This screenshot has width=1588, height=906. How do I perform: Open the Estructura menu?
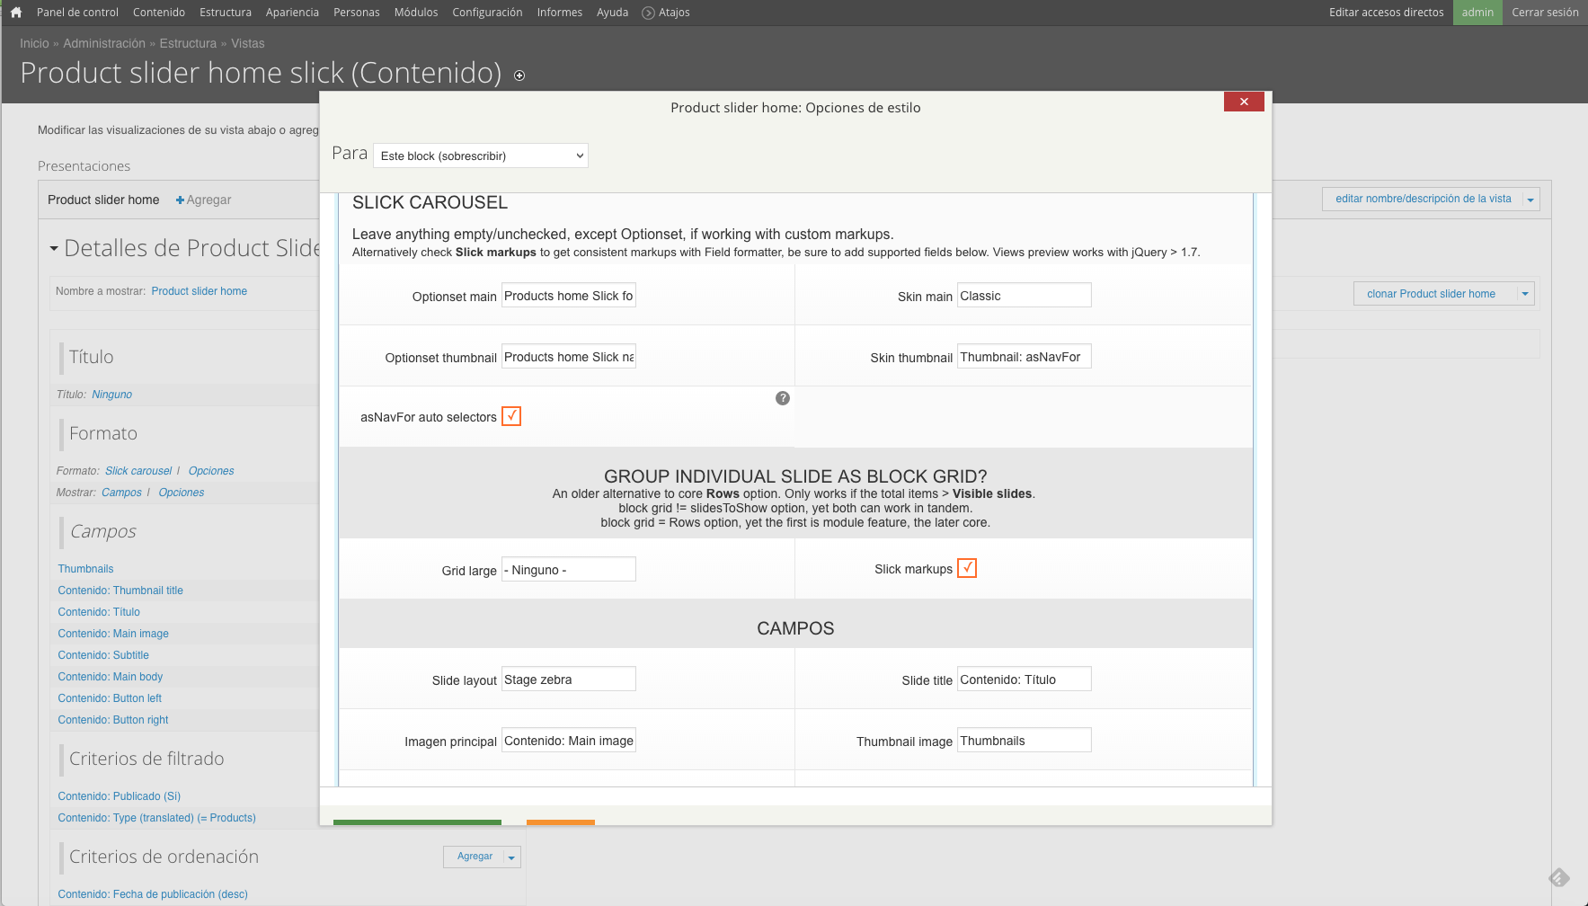(226, 12)
